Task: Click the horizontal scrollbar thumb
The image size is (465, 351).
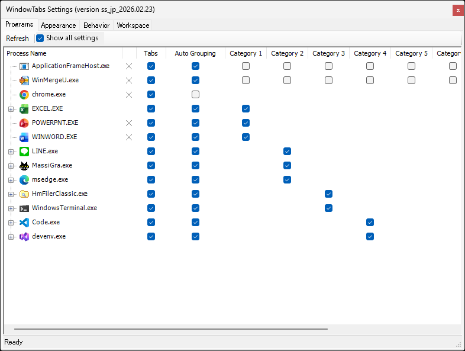Action: (x=171, y=329)
